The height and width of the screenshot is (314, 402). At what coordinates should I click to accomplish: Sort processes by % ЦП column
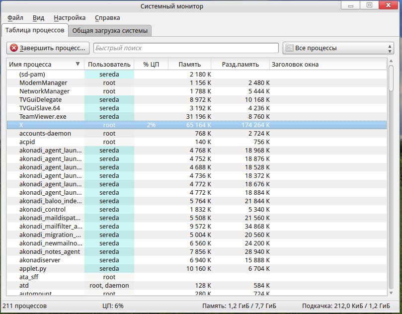click(x=151, y=65)
